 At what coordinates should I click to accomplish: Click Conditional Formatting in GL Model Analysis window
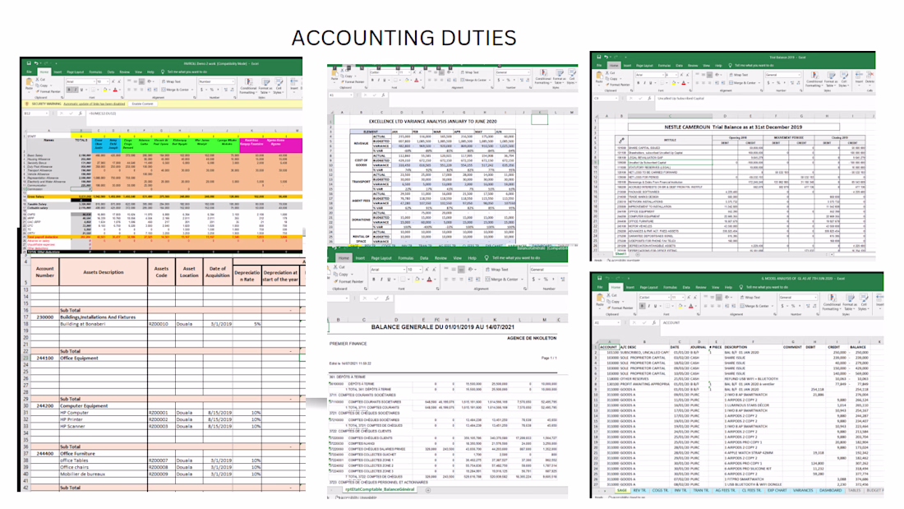(x=832, y=301)
